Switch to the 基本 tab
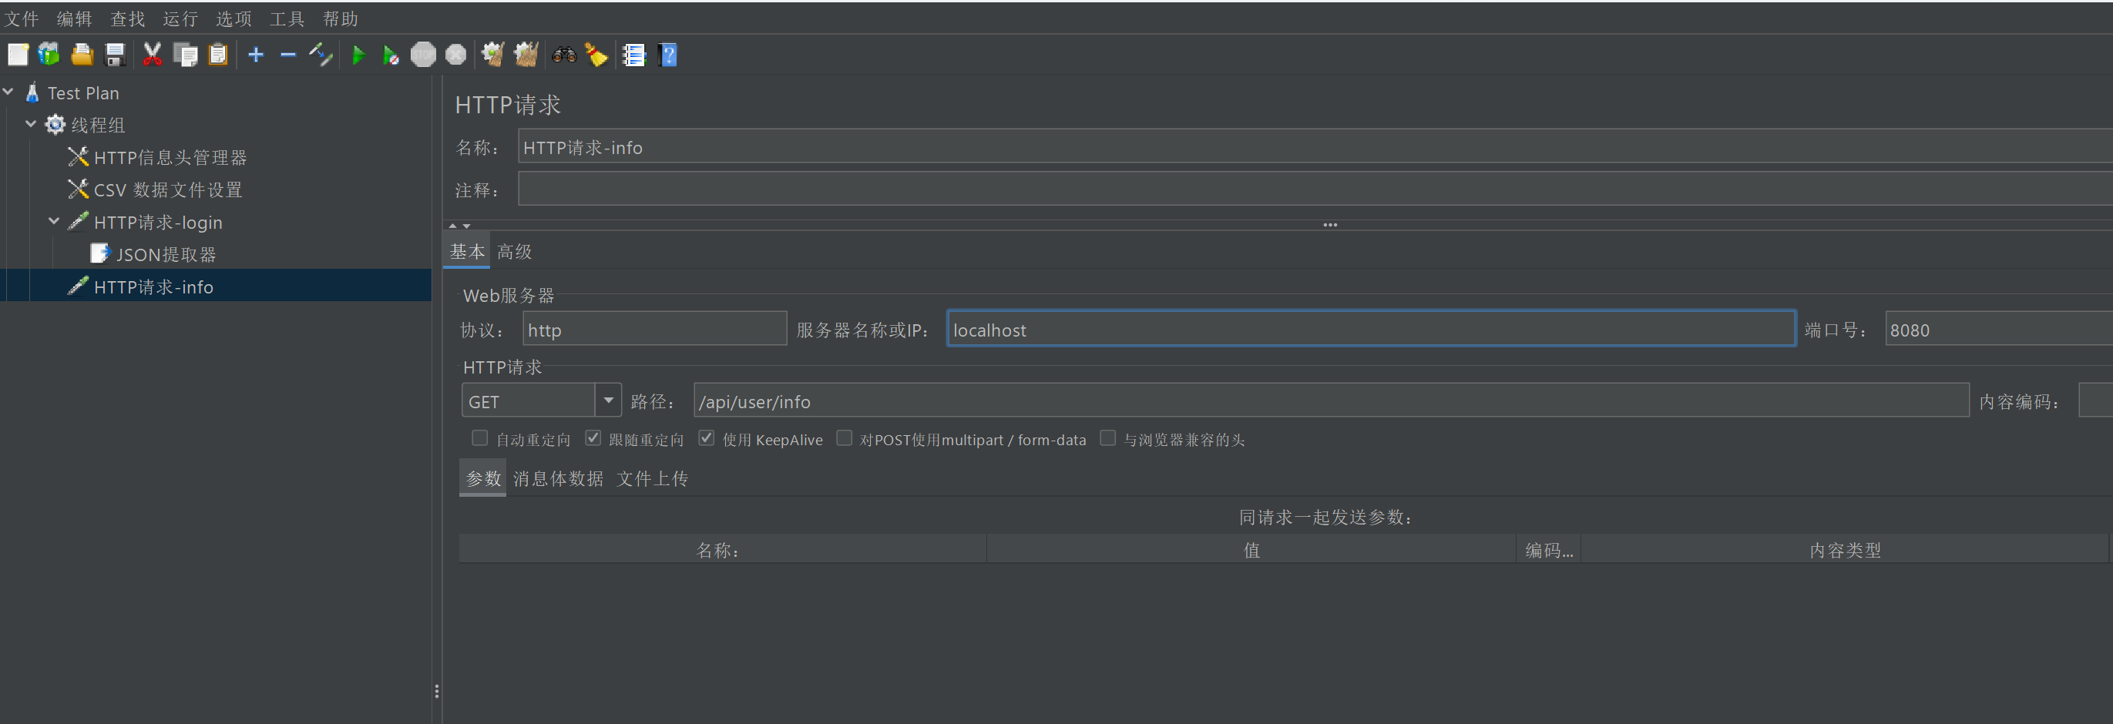The image size is (2113, 724). tap(467, 252)
